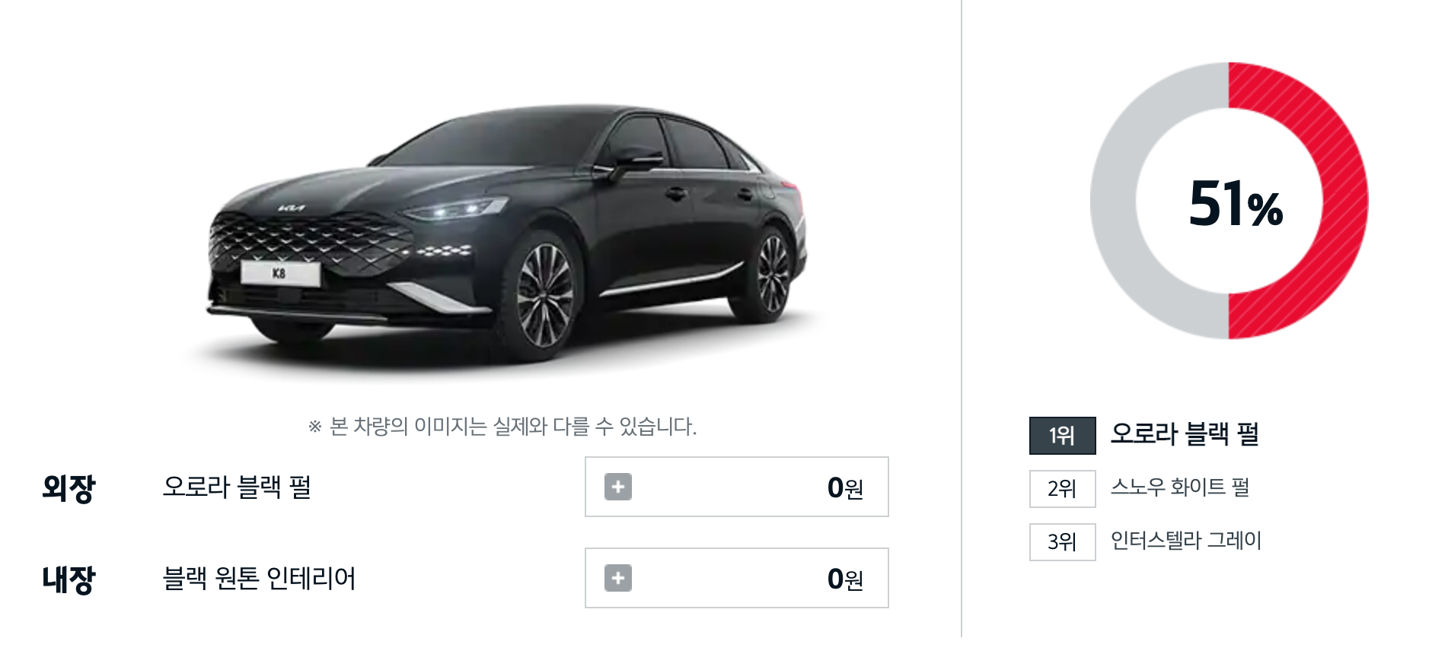Select 인터스텔라 그레이 ranking entry
Viewport: 1448px width, 654px height.
1185,541
